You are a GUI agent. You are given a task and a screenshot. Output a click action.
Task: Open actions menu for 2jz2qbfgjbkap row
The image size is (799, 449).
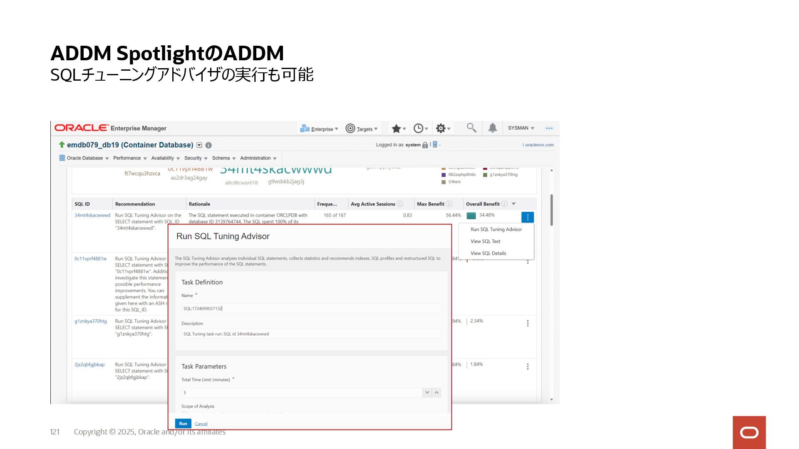tap(528, 366)
